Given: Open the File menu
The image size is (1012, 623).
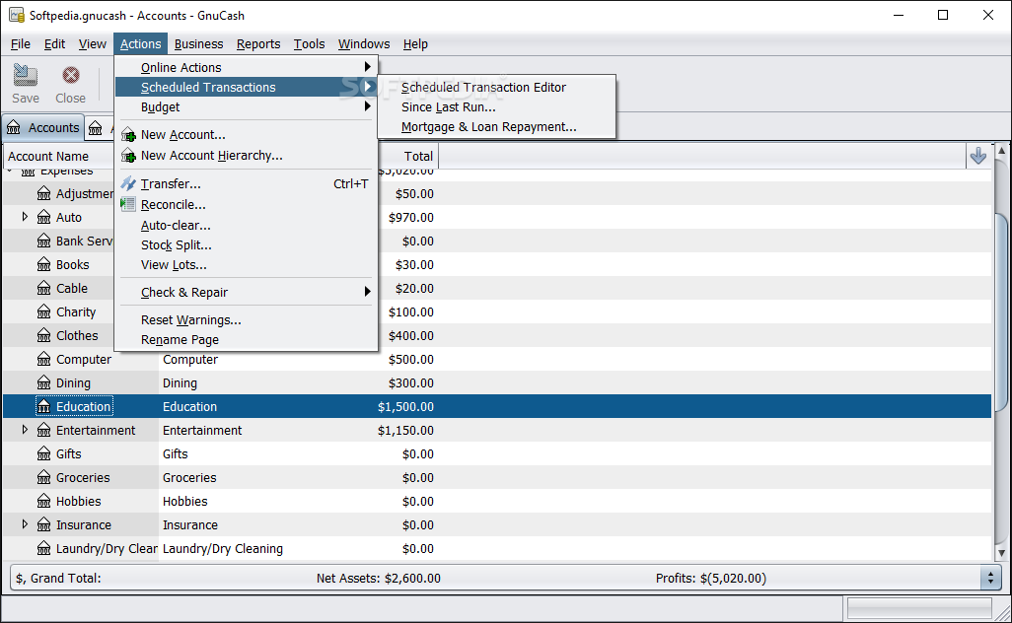Looking at the screenshot, I should [x=21, y=43].
